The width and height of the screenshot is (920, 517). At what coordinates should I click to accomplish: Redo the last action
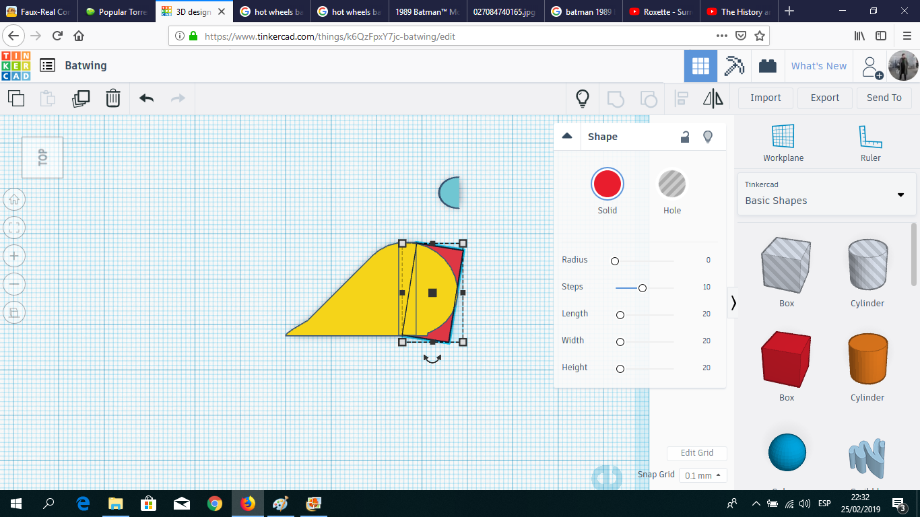[178, 98]
